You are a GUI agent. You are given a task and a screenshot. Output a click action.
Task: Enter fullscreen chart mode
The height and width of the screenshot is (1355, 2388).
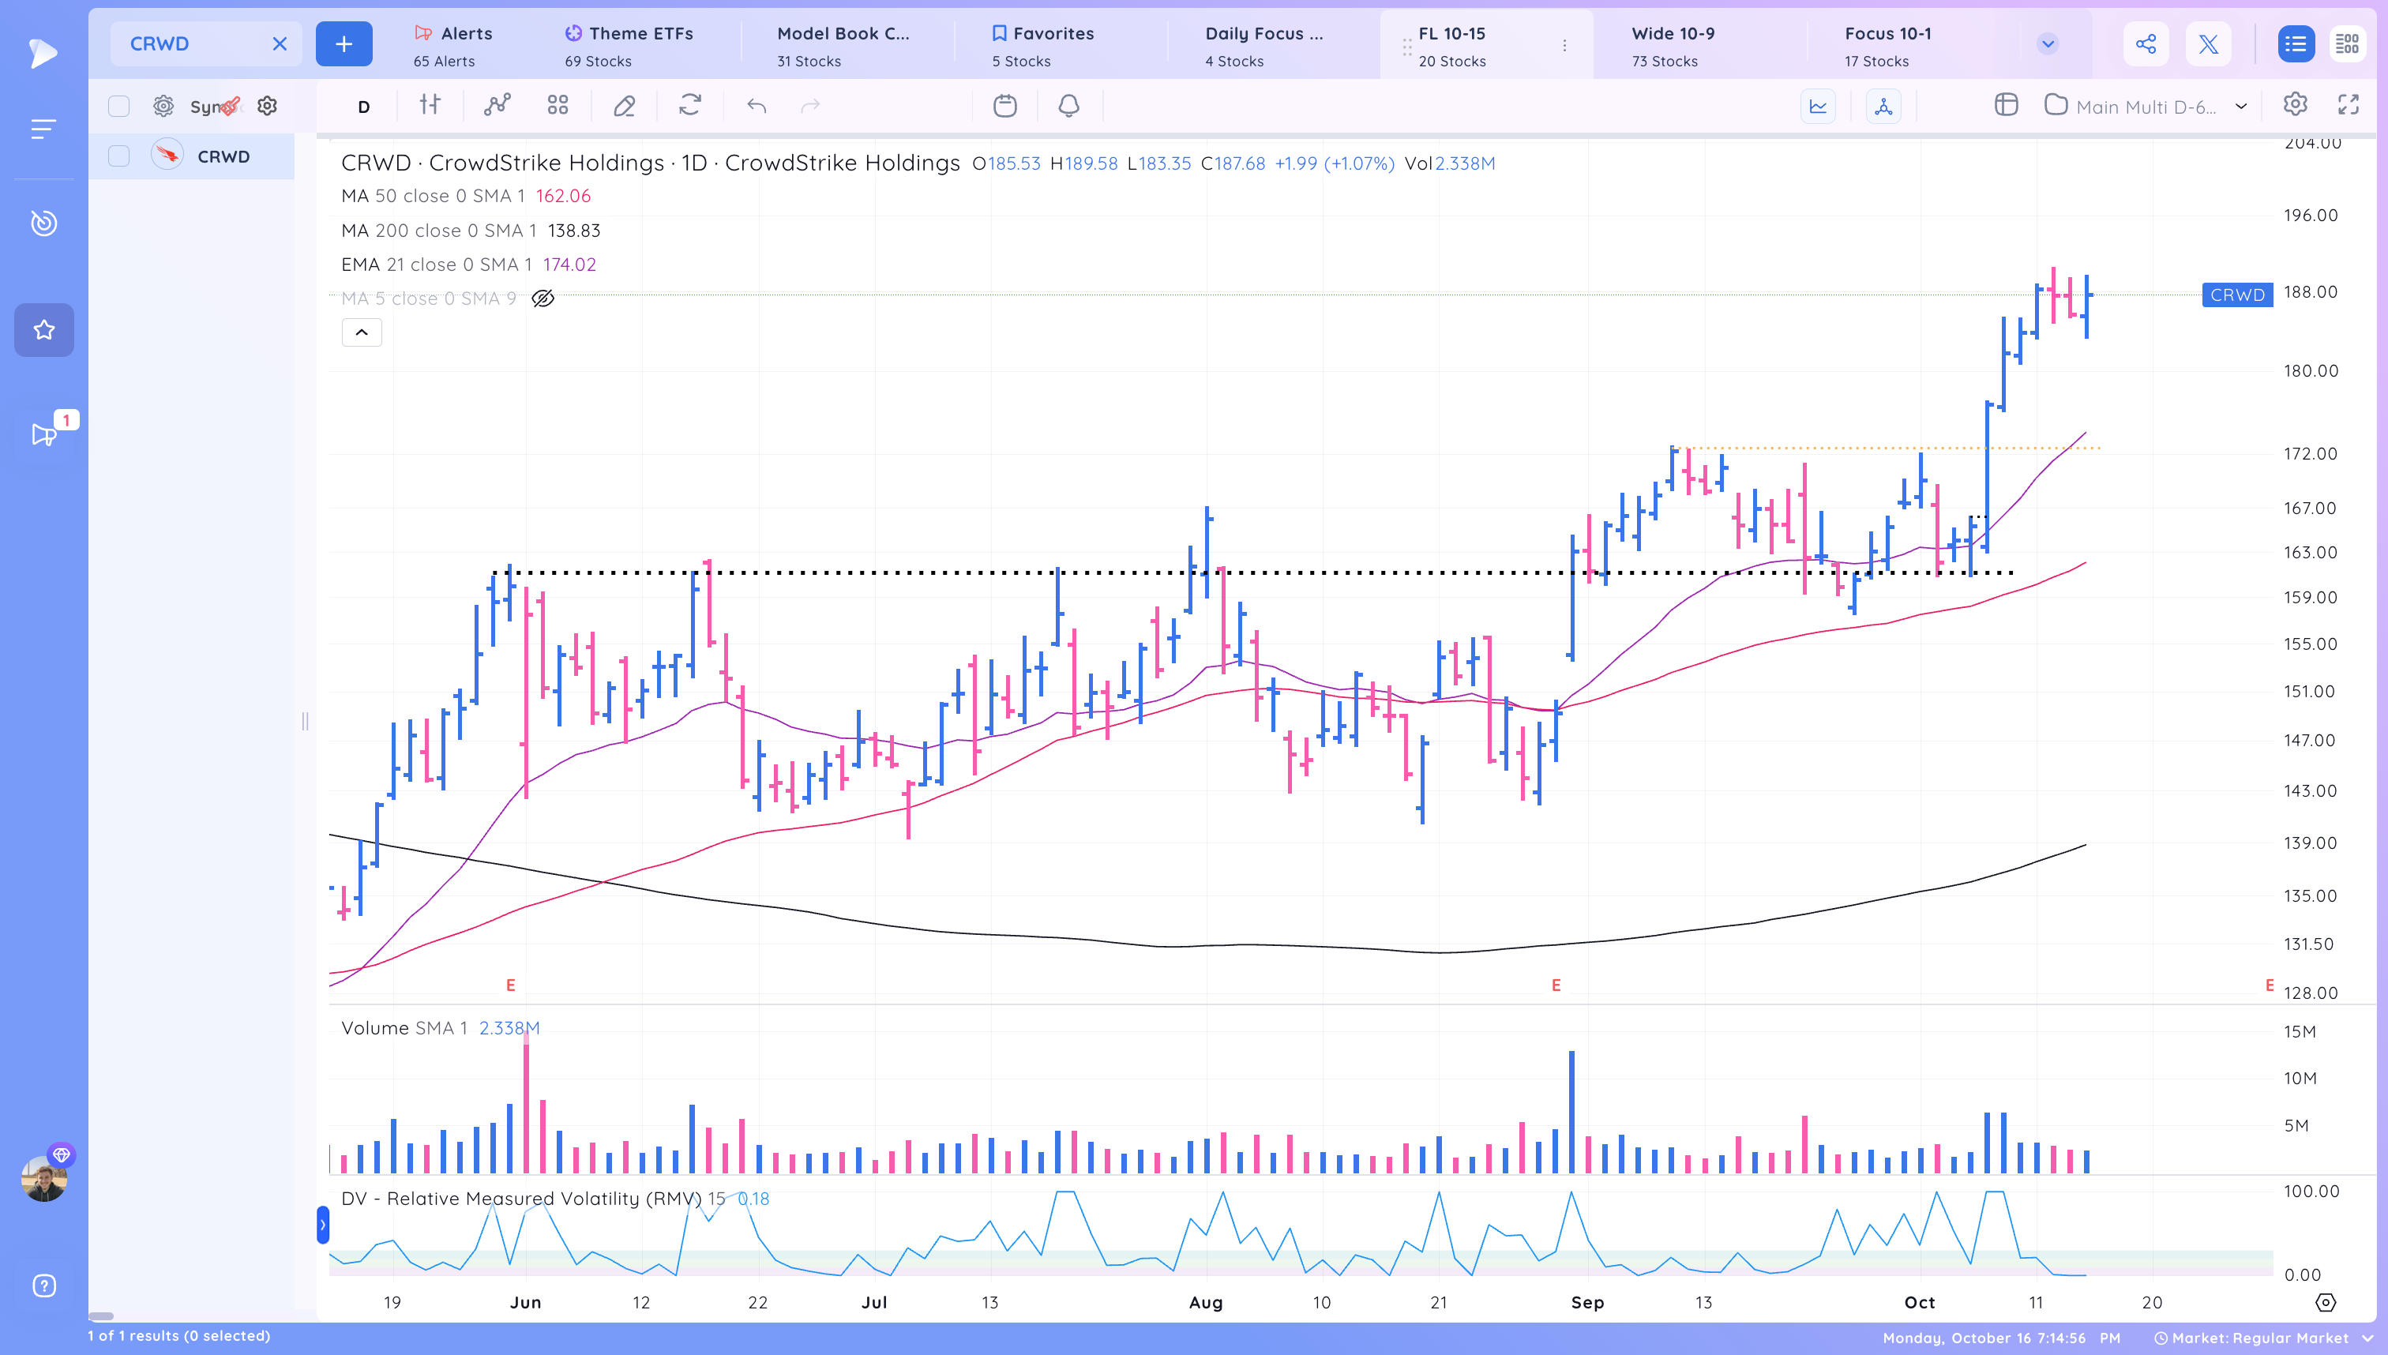(x=2349, y=105)
